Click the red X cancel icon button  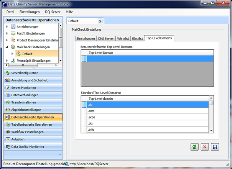click(205, 147)
